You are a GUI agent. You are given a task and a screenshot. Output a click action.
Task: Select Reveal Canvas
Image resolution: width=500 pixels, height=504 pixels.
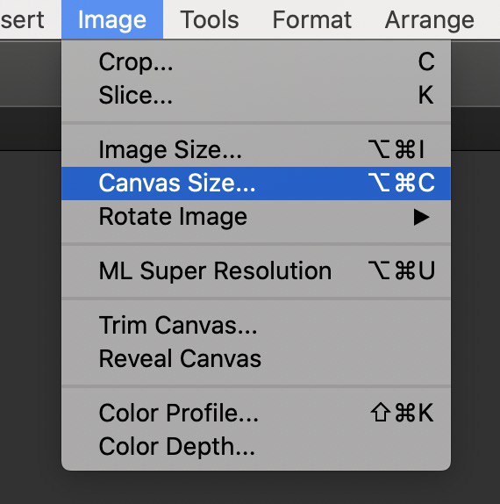click(x=256, y=359)
